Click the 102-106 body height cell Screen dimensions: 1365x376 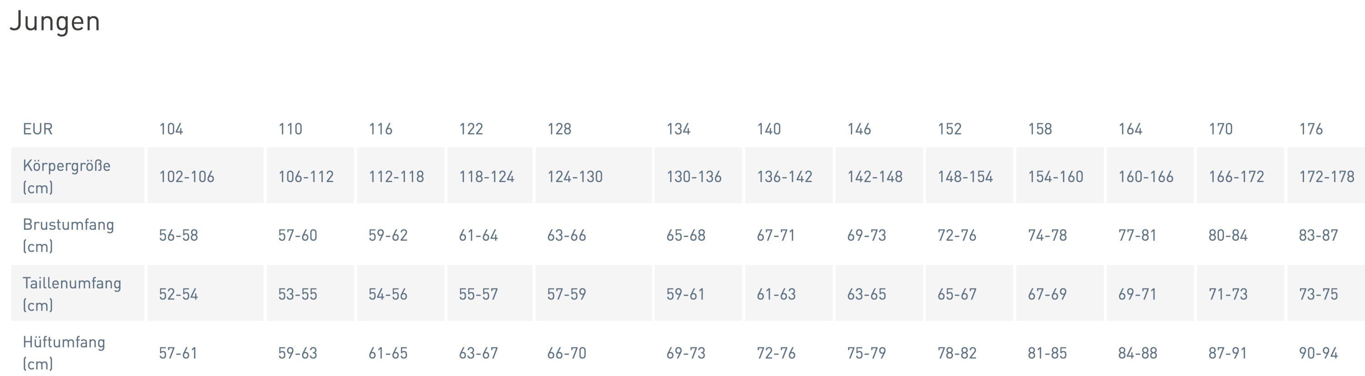pyautogui.click(x=187, y=177)
